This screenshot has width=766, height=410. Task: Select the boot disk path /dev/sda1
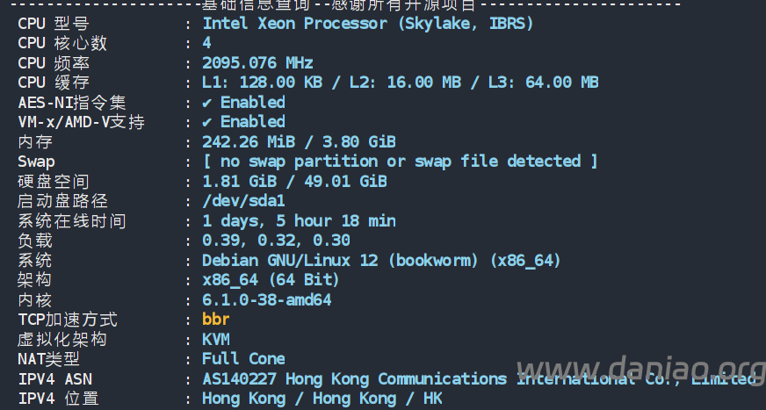point(243,201)
